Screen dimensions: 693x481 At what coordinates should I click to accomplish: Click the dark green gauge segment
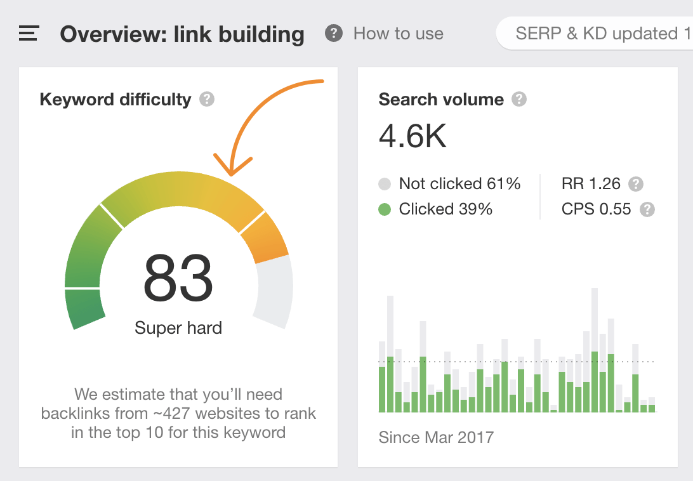[86, 308]
